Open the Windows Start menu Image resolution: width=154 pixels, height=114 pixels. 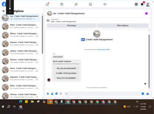tap(3, 107)
